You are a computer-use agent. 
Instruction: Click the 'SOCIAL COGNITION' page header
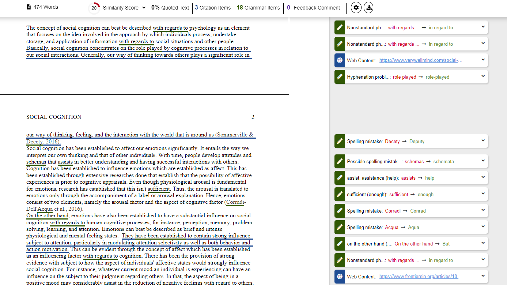point(54,117)
